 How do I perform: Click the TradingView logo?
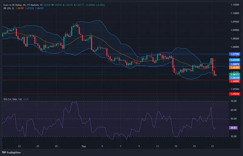point(12,152)
